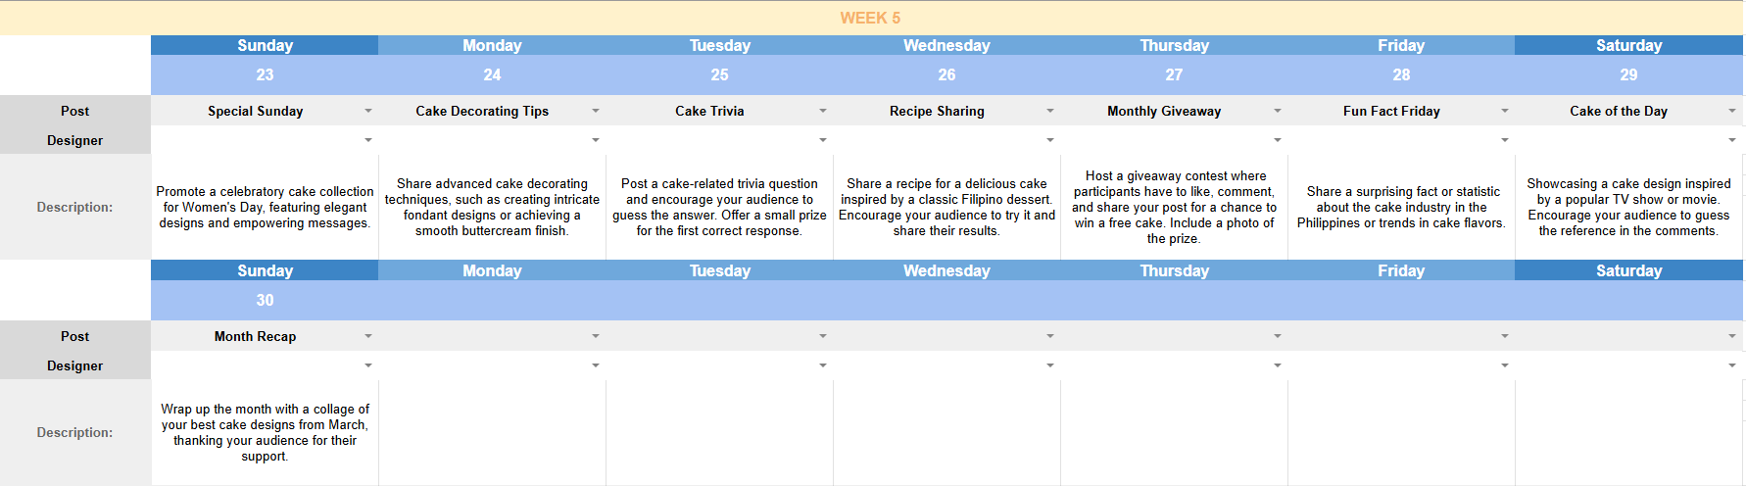The height and width of the screenshot is (486, 1746).
Task: Expand the Cake of the Day dropdown
Action: pos(1732,111)
